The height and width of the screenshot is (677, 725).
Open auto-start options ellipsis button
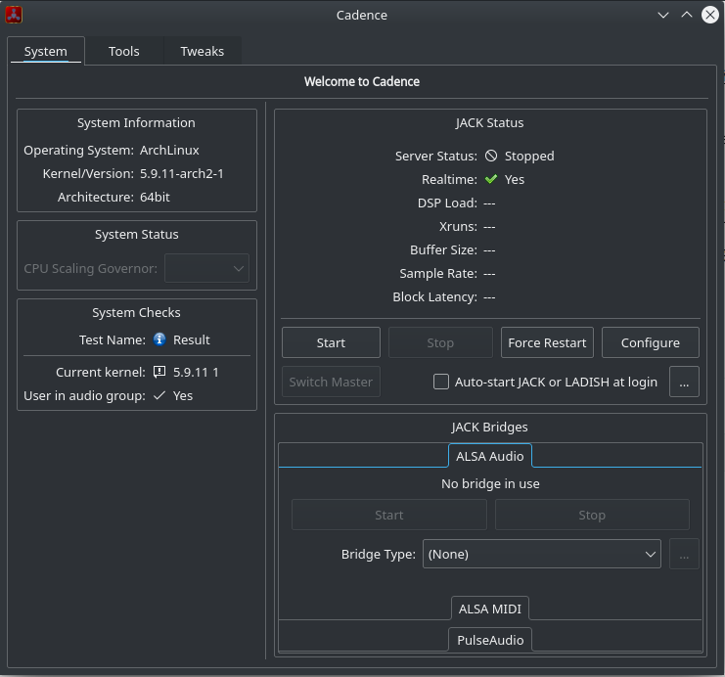(x=684, y=382)
